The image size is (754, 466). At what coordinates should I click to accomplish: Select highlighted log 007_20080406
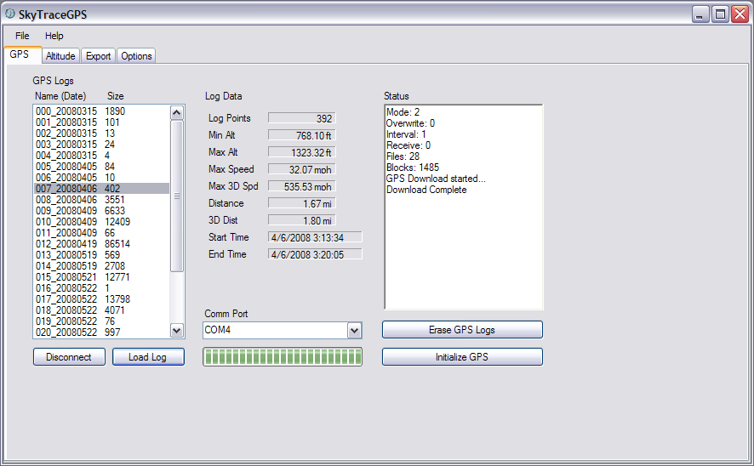pos(101,188)
